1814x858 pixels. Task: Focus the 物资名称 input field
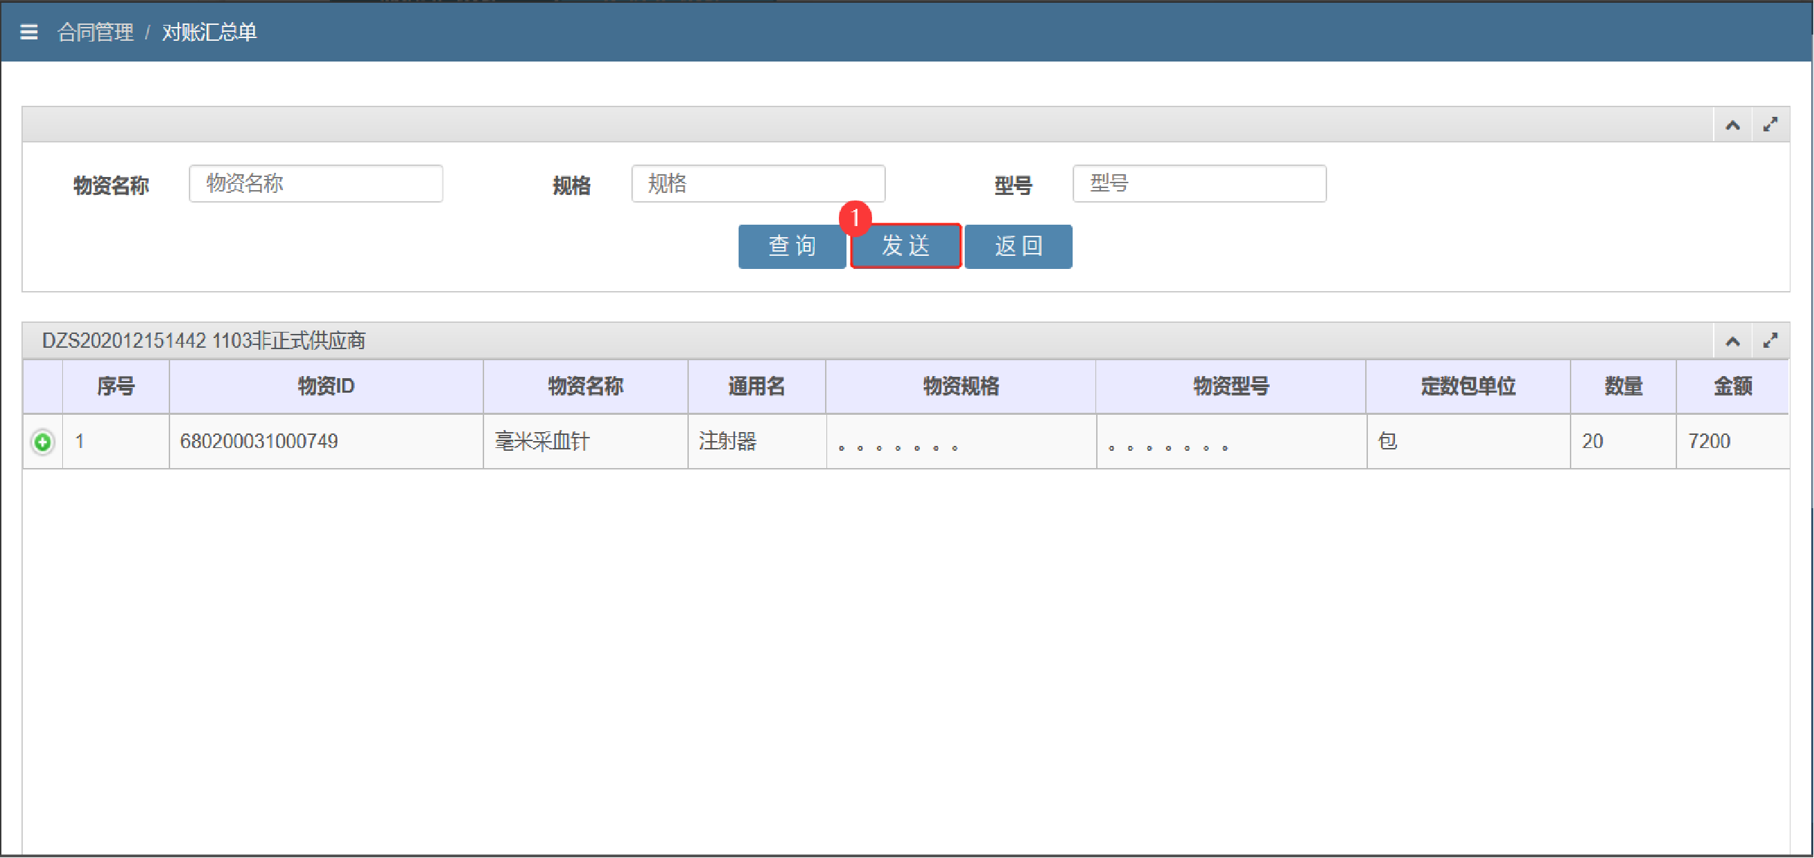coord(316,184)
